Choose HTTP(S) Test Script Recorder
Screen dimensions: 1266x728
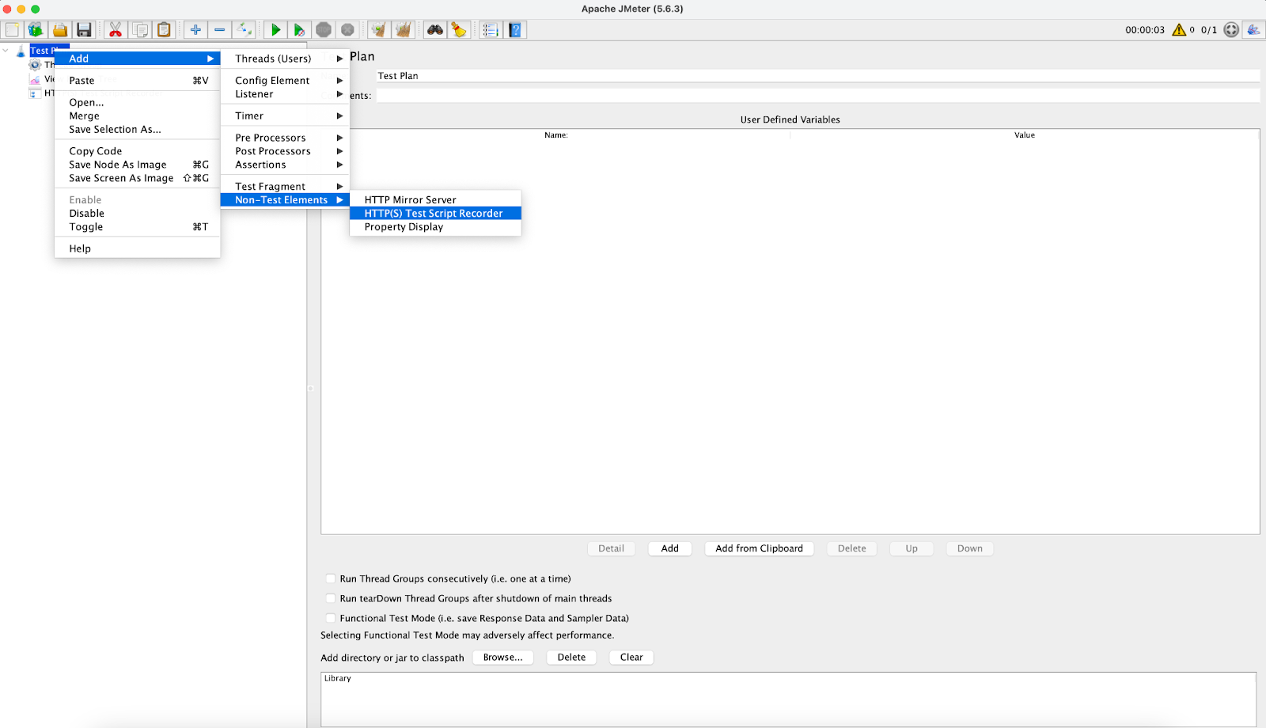click(435, 214)
